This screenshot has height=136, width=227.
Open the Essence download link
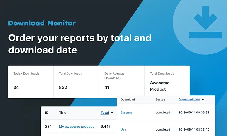pos(126,112)
